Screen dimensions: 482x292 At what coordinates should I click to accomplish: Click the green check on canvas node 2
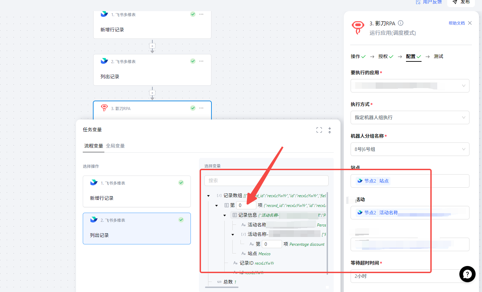pos(193,61)
